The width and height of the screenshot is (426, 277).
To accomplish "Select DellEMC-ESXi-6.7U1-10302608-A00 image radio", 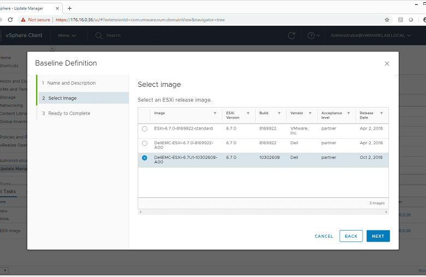I will [x=145, y=158].
